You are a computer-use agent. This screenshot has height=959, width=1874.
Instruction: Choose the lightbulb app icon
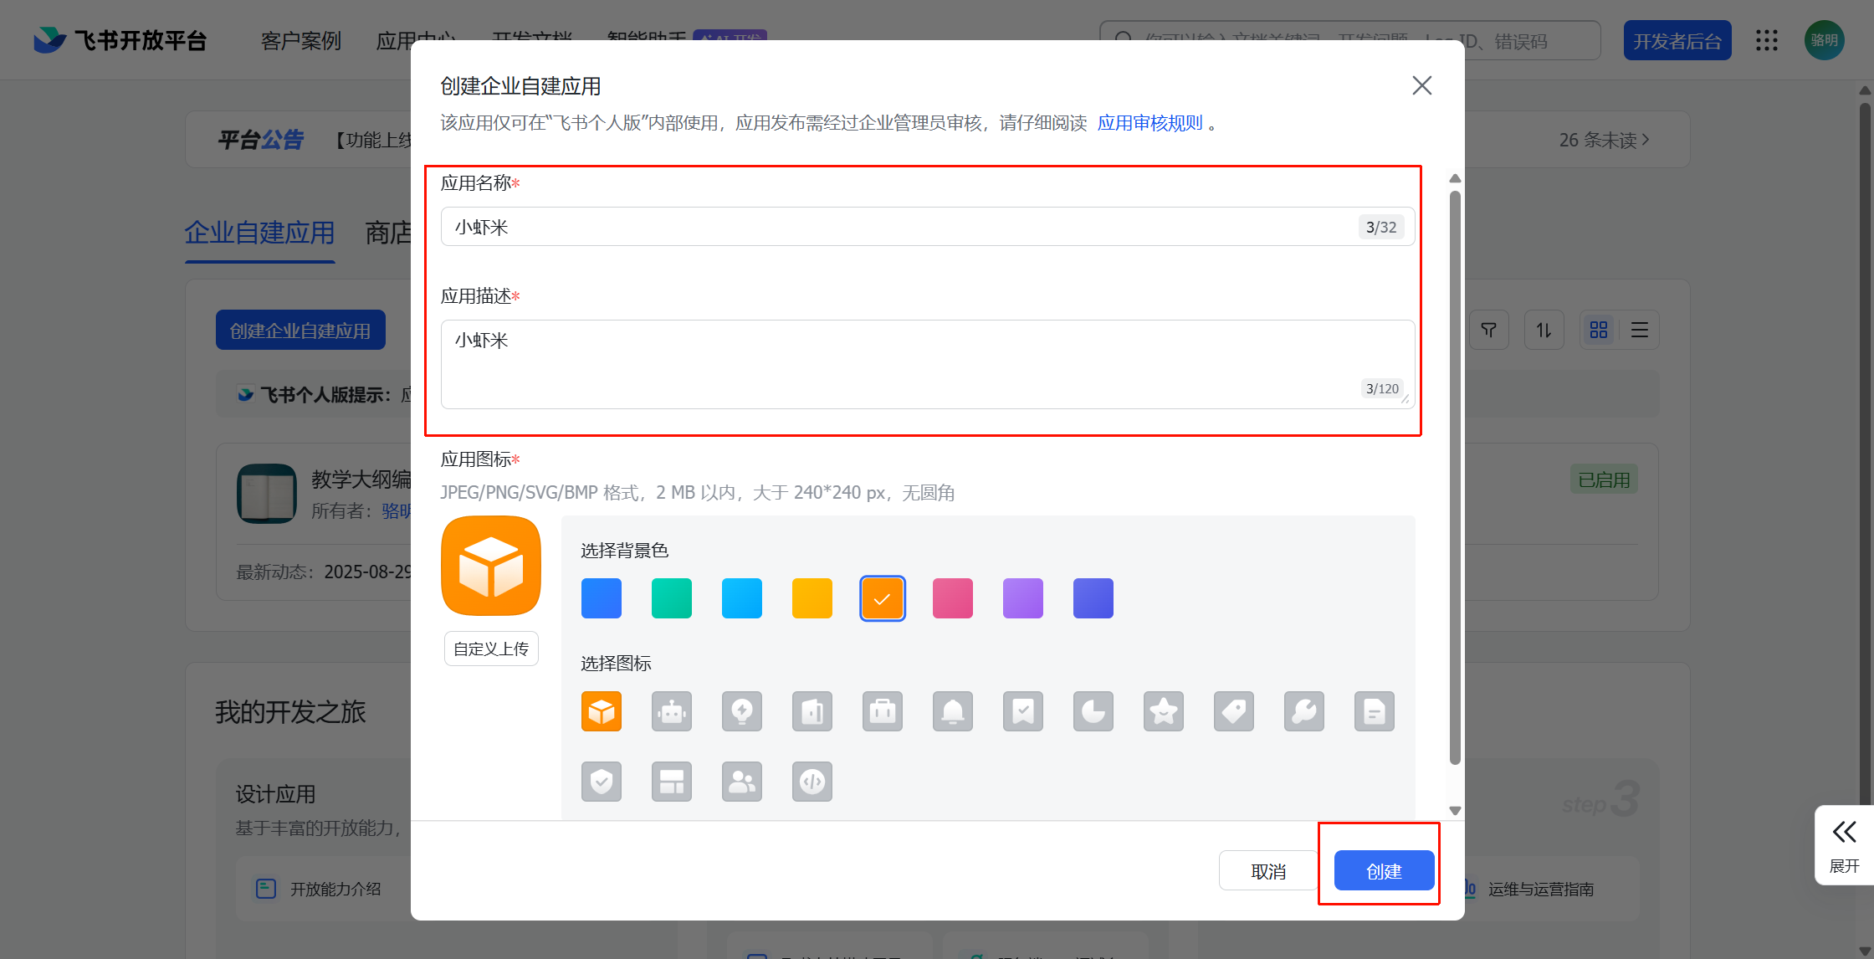(x=742, y=711)
